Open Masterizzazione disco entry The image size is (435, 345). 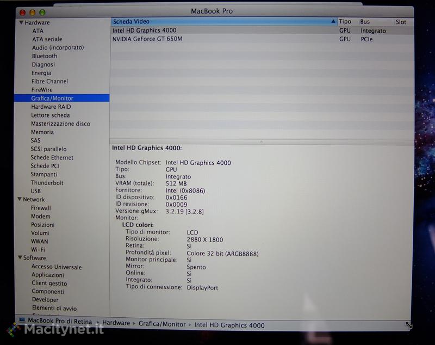click(60, 124)
